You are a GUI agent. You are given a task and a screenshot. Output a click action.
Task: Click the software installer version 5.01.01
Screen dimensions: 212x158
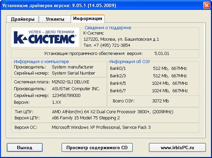point(162,54)
